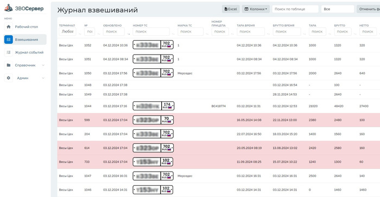380x197 pixels.
Task: Open Справочник menu section
Action: tap(25, 65)
